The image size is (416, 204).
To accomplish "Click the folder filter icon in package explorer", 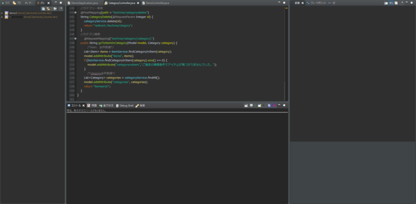I will pyautogui.click(x=55, y=8).
